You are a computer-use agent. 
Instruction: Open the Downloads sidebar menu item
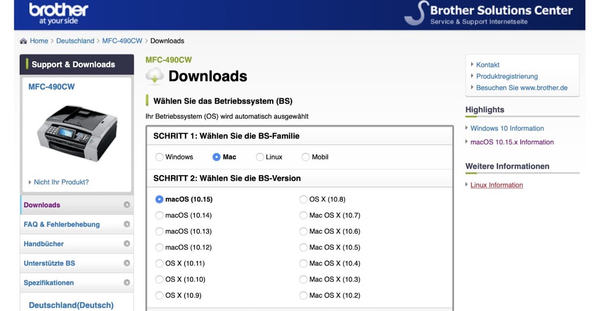tap(77, 205)
